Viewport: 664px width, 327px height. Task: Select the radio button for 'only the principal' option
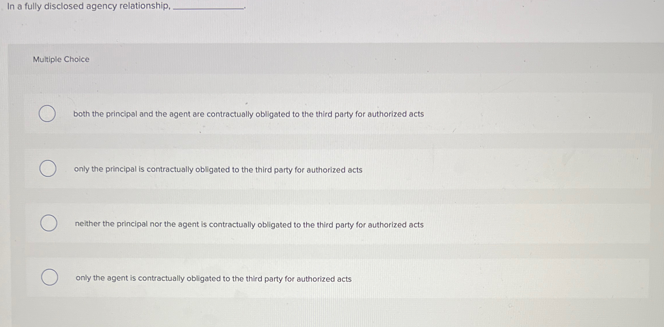(x=48, y=169)
